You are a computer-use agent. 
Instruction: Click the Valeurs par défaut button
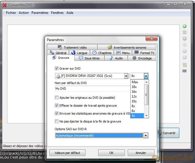point(67,153)
